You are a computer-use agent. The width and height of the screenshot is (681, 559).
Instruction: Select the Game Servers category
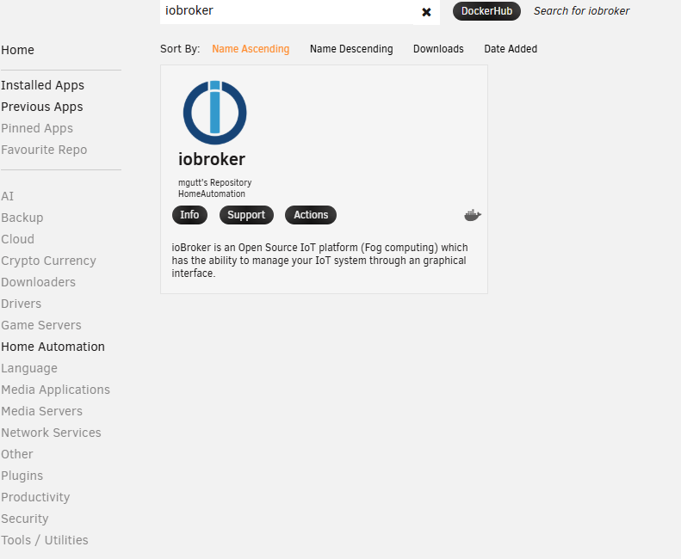pos(40,325)
